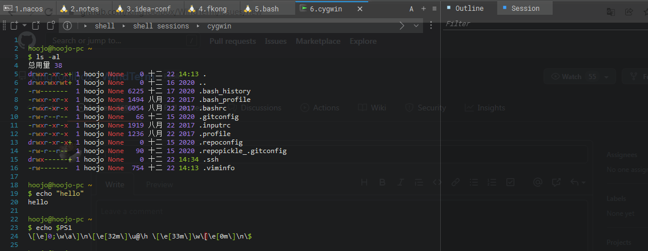Click the cygwin green prompt tab icon
Image resolution: width=648 pixels, height=251 pixels.
[303, 8]
